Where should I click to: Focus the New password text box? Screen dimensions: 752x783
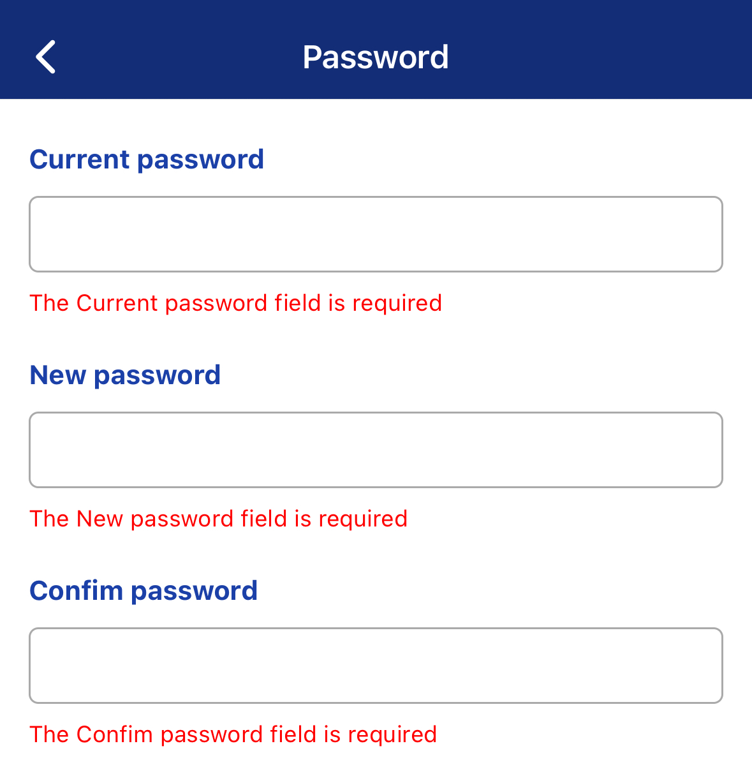376,450
